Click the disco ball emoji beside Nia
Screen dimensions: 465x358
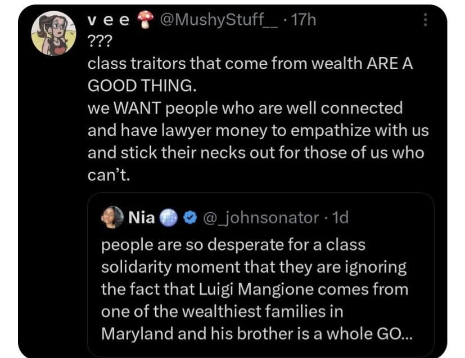168,218
